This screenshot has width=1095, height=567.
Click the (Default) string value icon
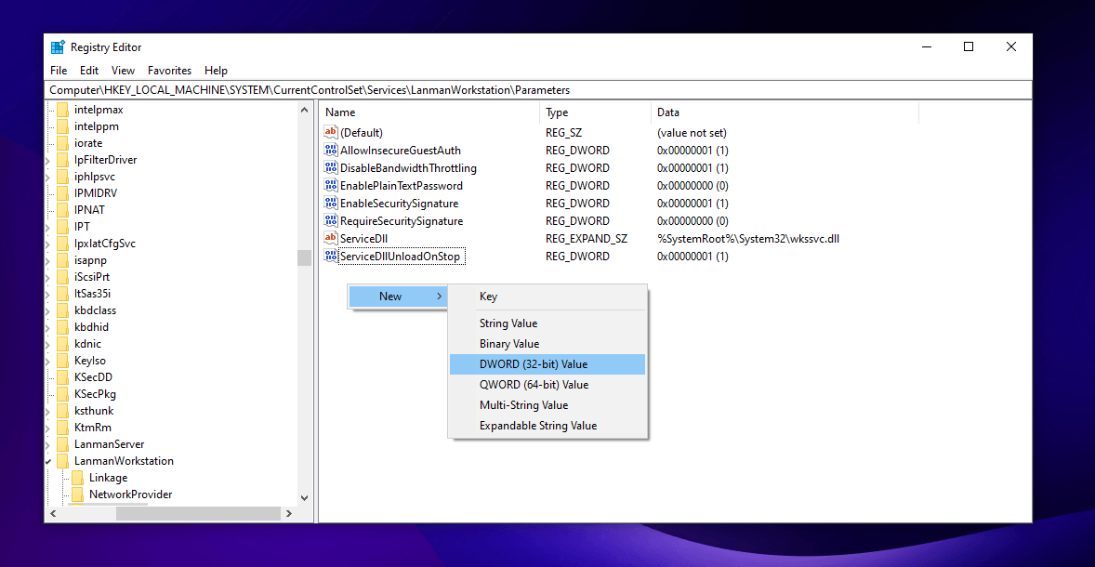pyautogui.click(x=331, y=133)
